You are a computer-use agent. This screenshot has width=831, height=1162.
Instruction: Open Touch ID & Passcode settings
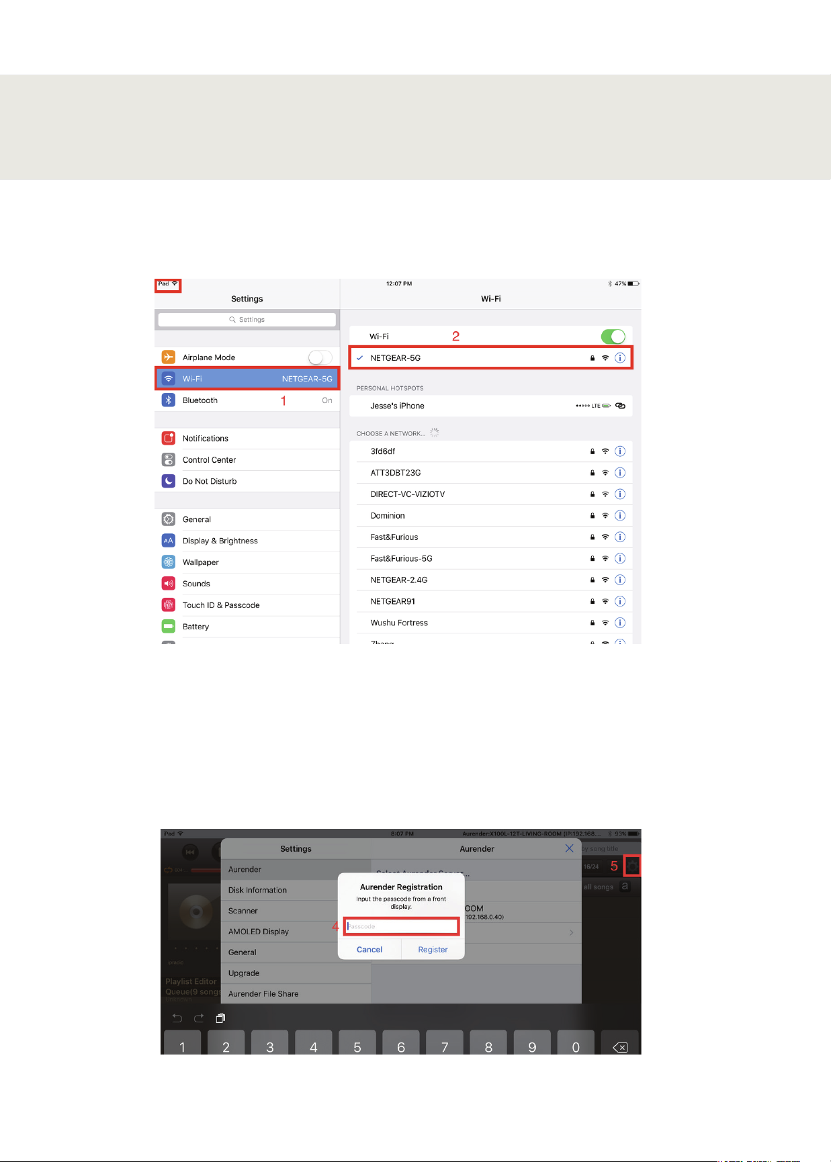247,605
